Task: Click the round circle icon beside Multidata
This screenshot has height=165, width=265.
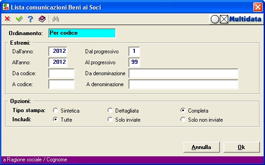Action: coord(215,19)
